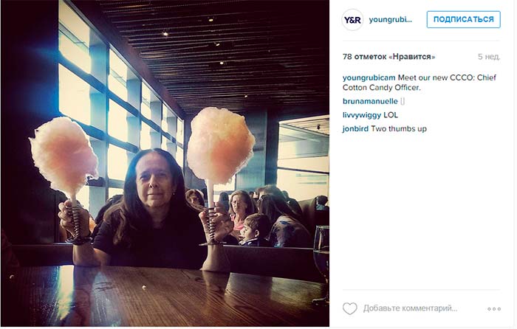517x329 pixels.
Task: Like the post with the heart icon
Action: (349, 308)
